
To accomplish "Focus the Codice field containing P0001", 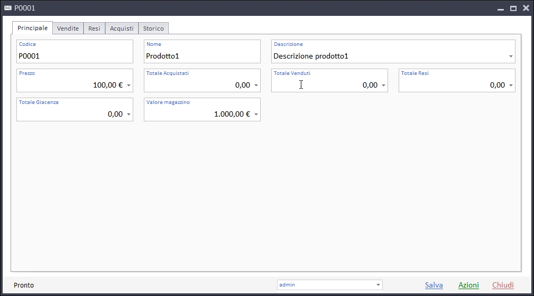I will tap(75, 56).
